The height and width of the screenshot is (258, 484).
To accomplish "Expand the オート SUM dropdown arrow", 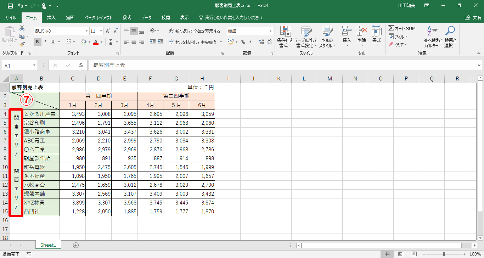I will tap(420, 28).
